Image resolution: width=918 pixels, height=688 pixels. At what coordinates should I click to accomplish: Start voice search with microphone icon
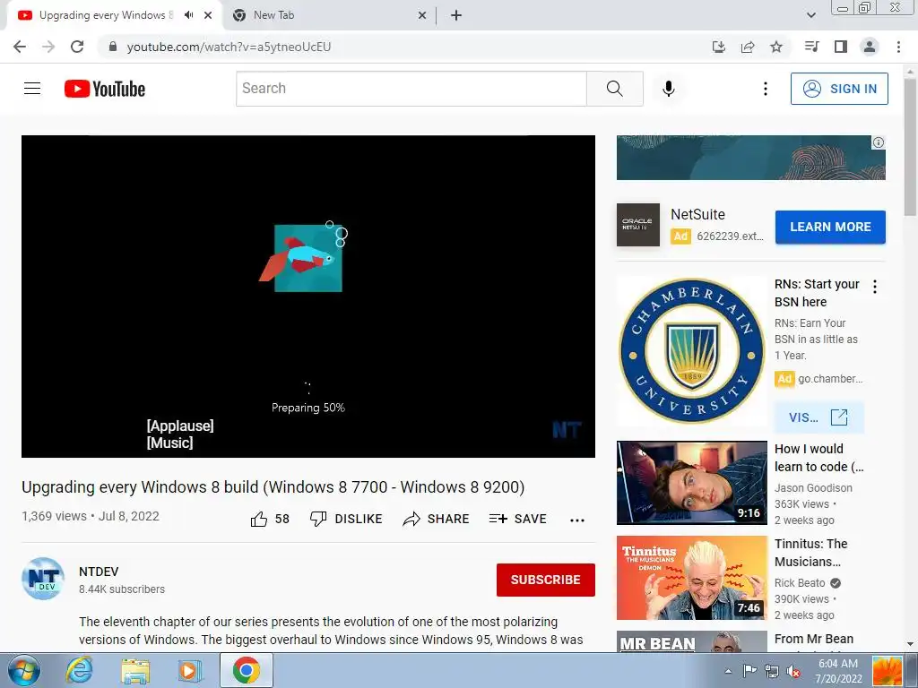pos(669,89)
